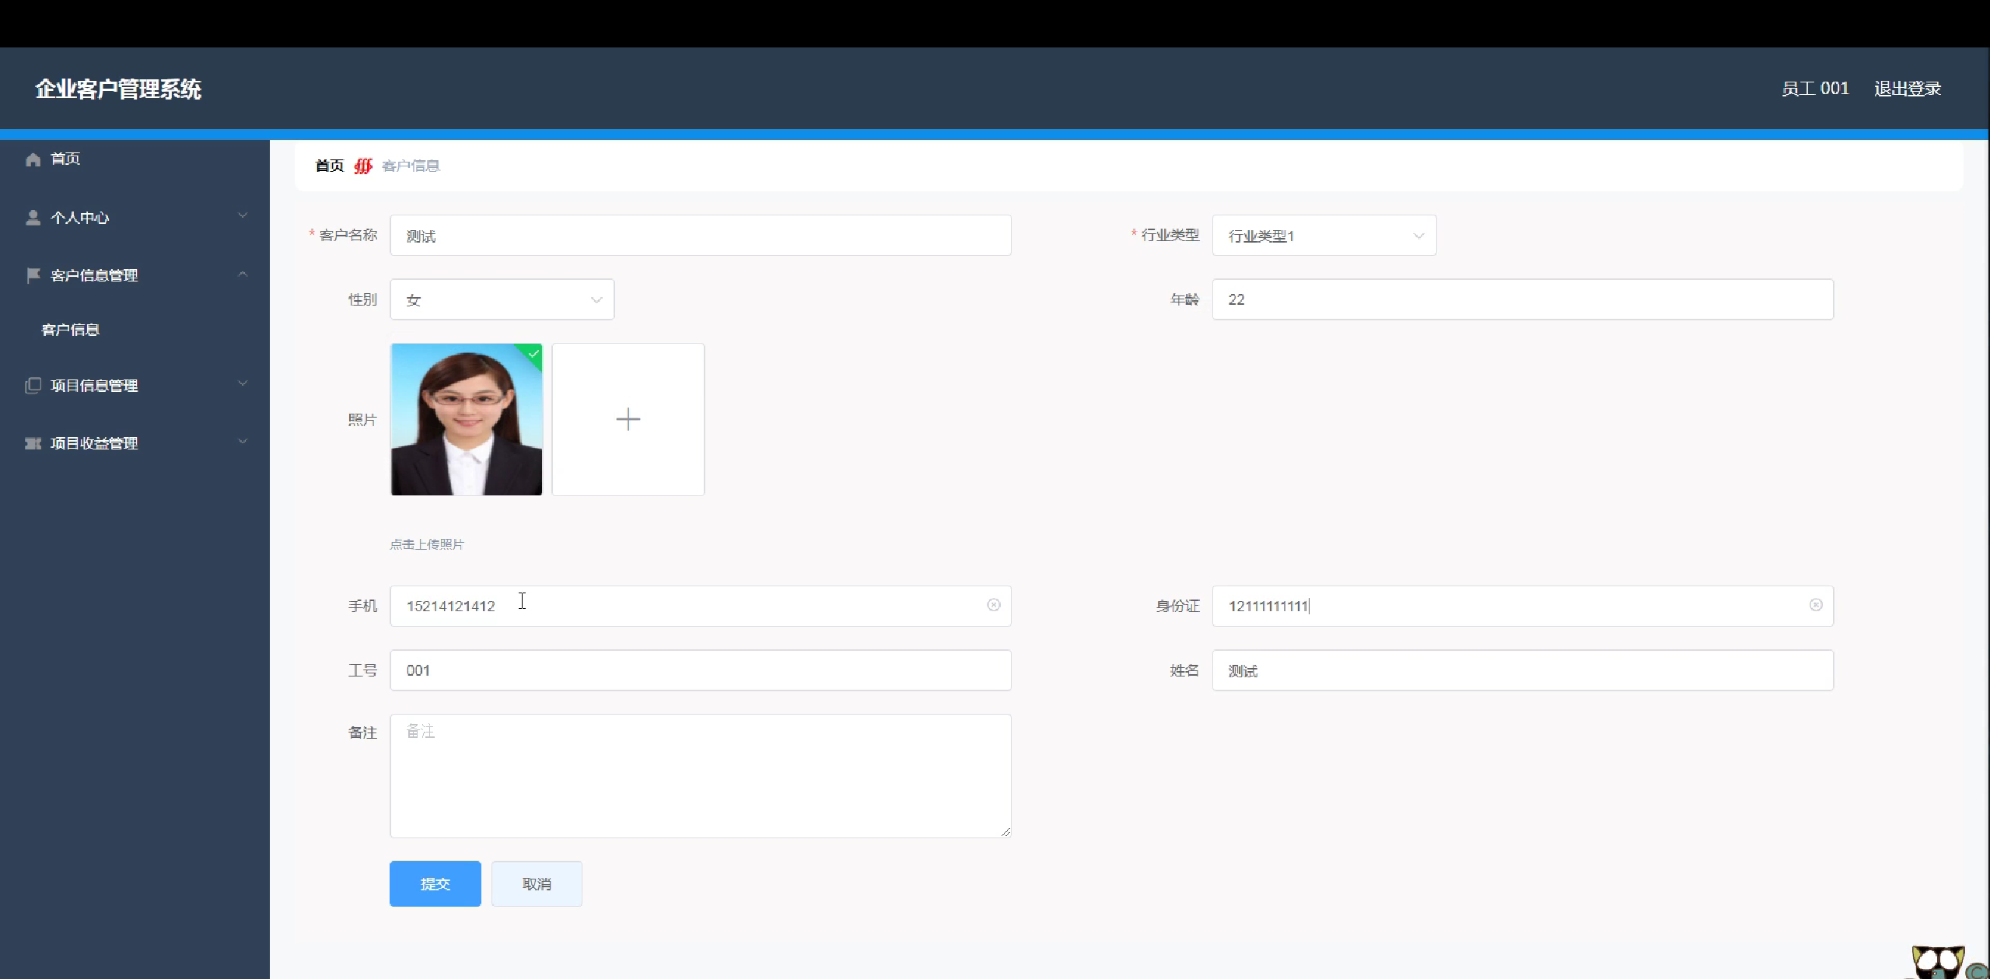Select 客户信息 submenu item
The width and height of the screenshot is (1990, 979).
point(70,330)
